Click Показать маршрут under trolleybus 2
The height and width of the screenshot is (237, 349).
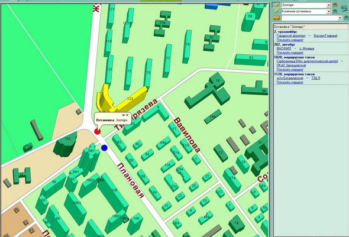[290, 40]
